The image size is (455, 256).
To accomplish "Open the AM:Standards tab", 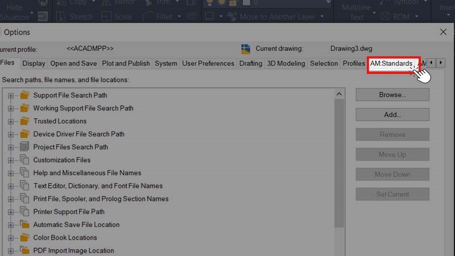I will pyautogui.click(x=391, y=63).
